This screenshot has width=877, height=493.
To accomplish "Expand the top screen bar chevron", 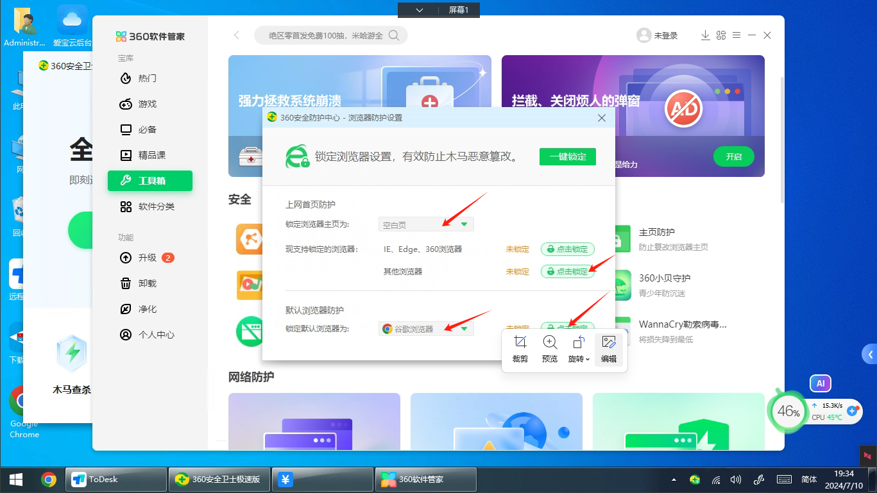I will click(x=420, y=10).
